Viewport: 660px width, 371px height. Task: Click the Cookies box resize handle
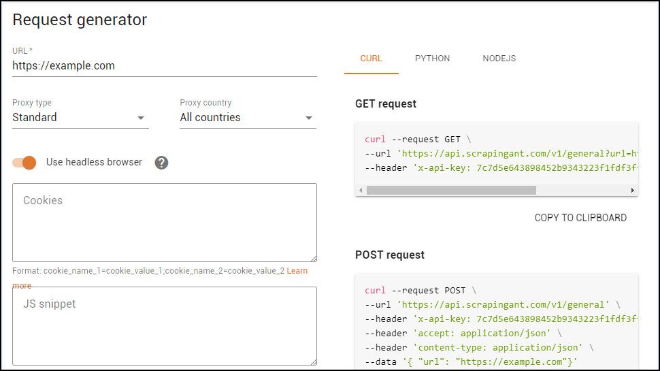pos(313,258)
